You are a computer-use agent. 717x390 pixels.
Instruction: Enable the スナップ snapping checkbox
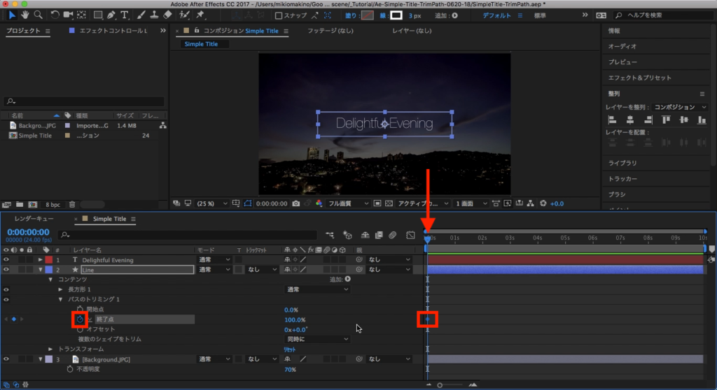(279, 15)
